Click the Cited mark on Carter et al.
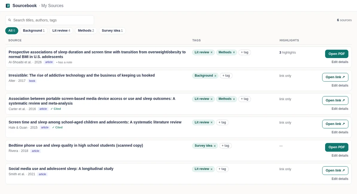 (x=56, y=109)
